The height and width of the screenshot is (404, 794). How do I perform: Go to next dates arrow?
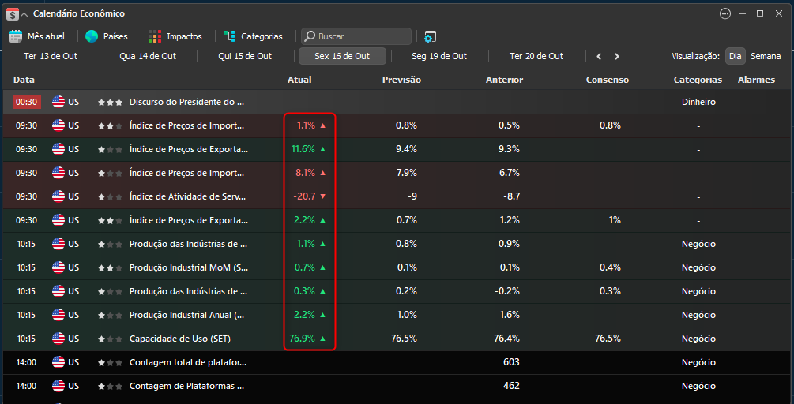617,57
